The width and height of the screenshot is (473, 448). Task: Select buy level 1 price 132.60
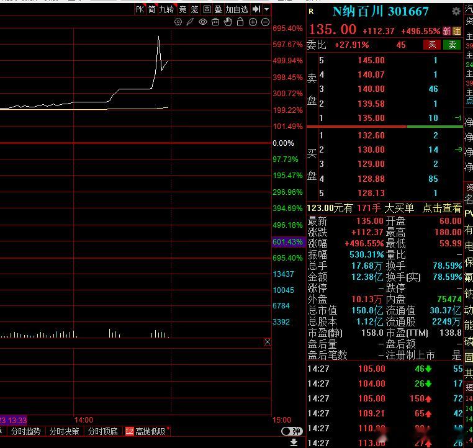(371, 135)
